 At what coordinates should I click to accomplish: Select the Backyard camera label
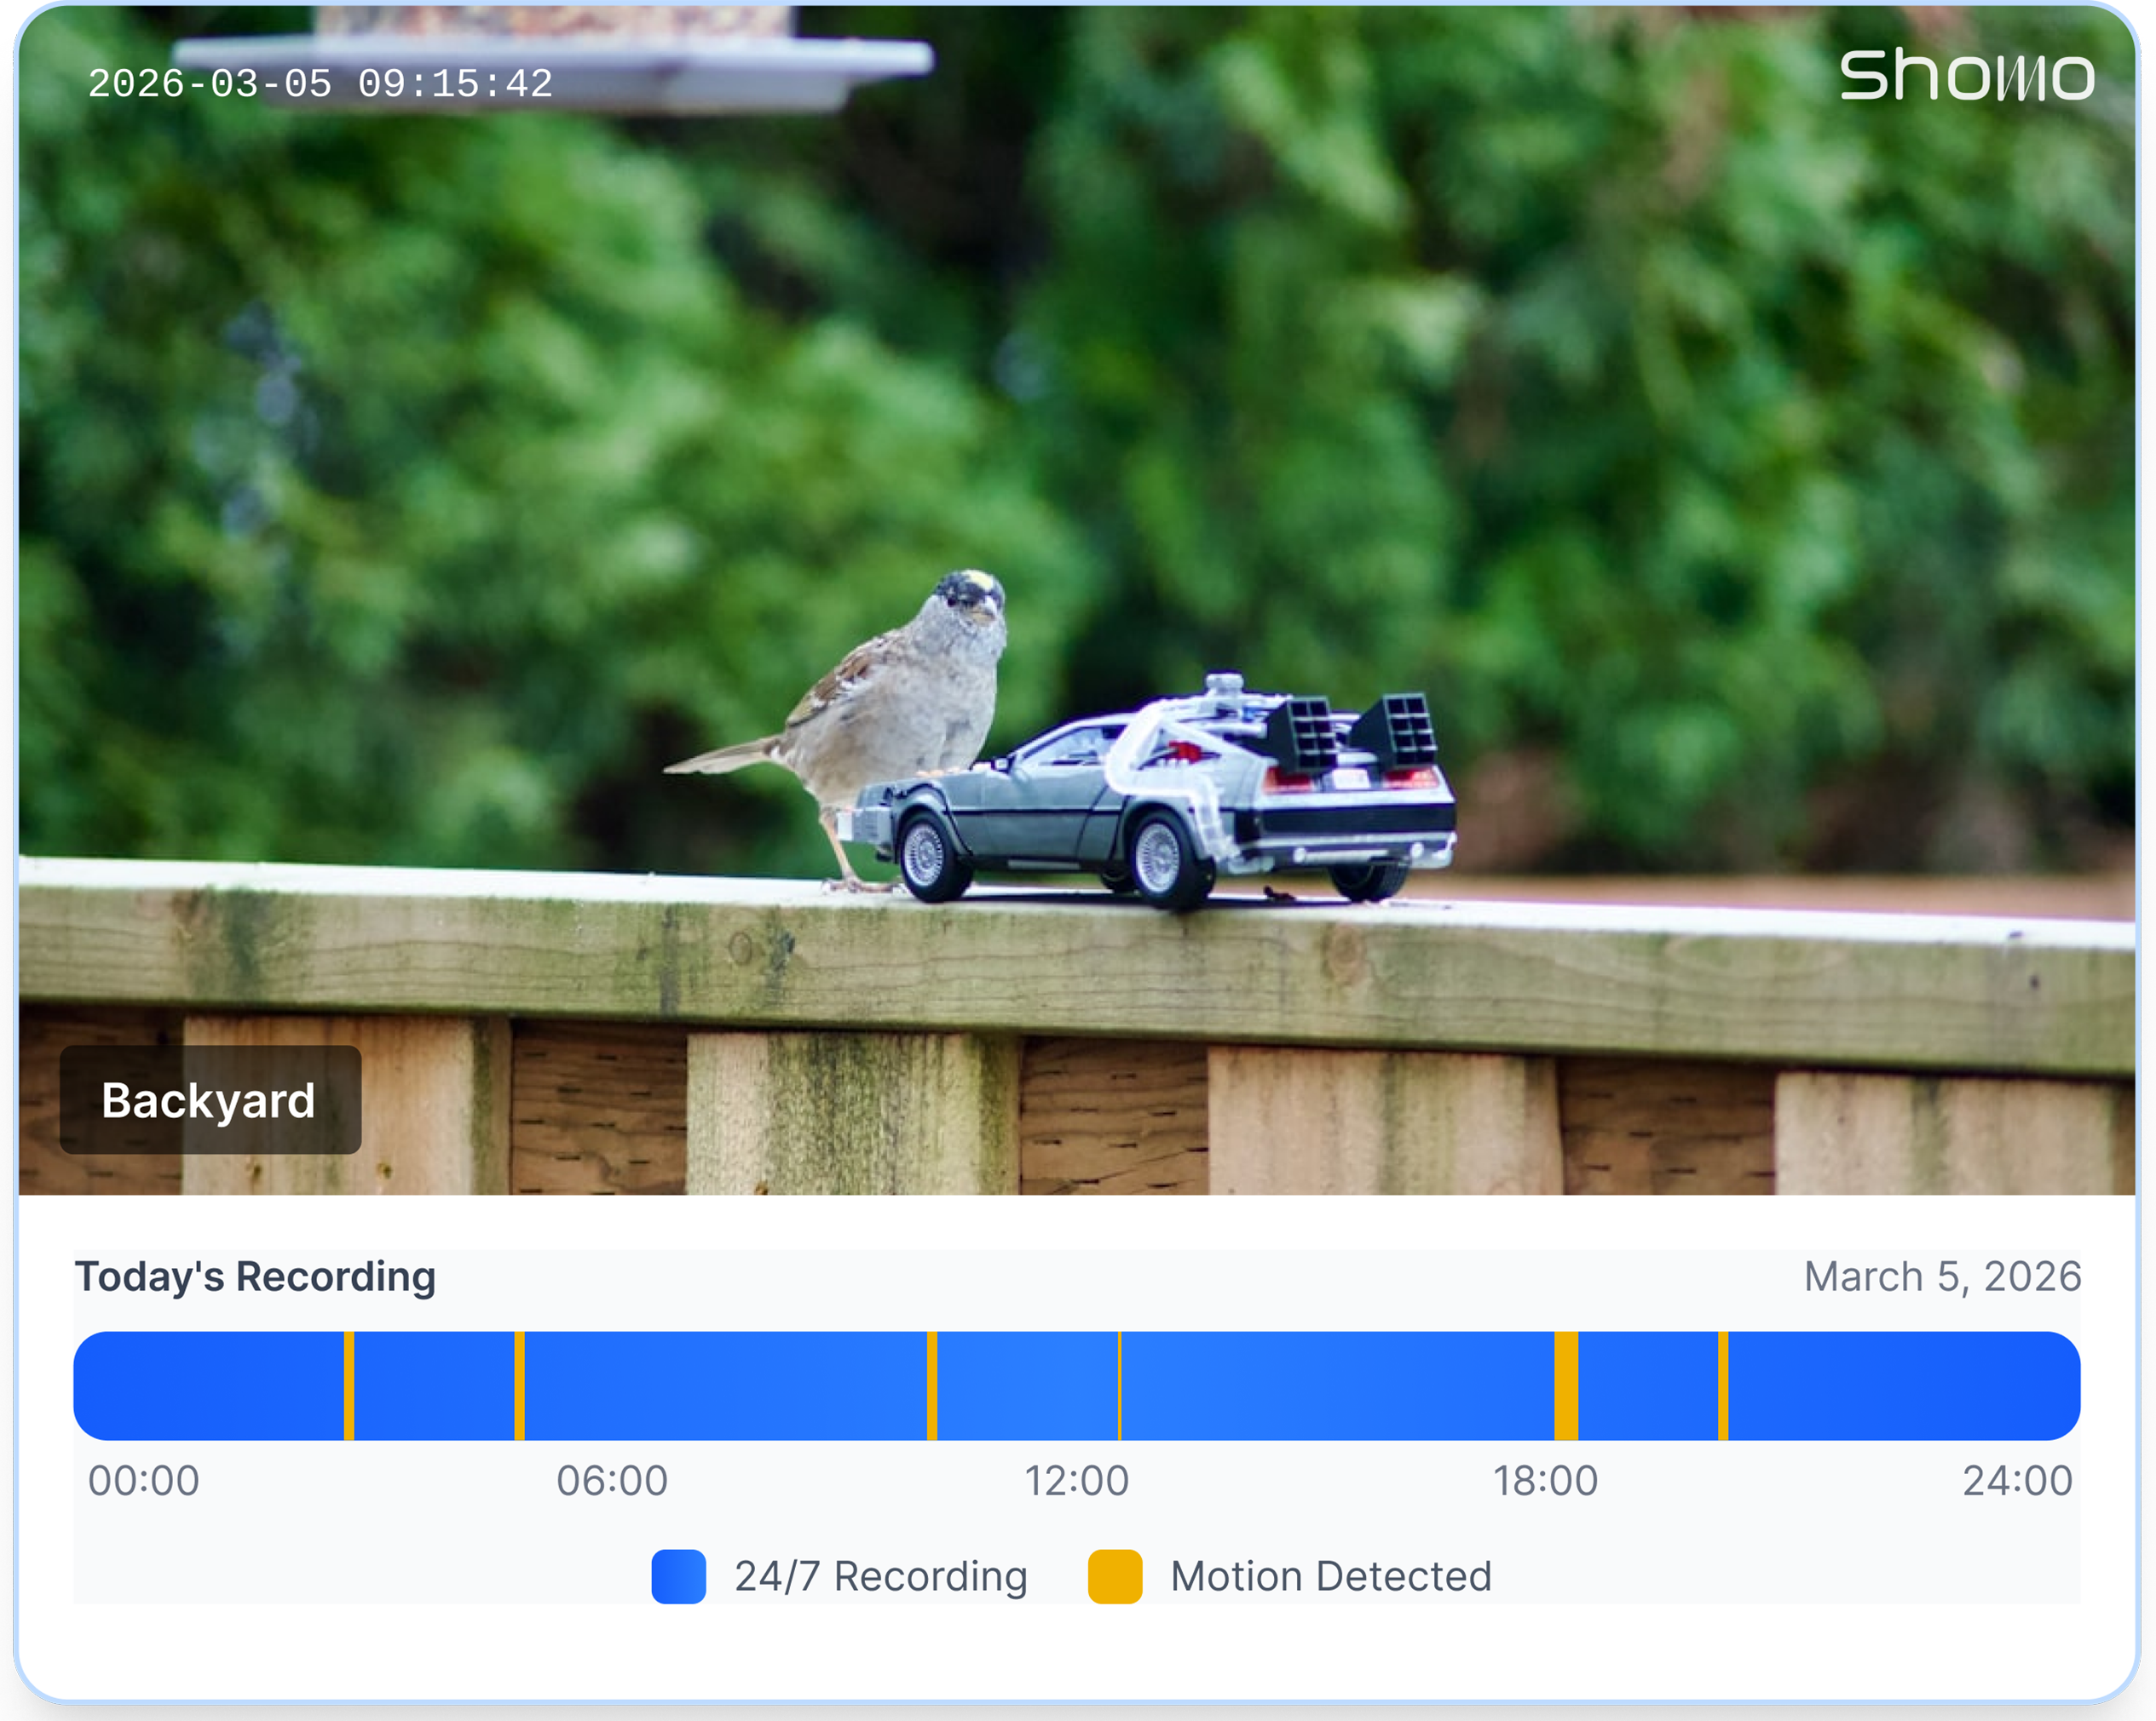click(x=210, y=1100)
